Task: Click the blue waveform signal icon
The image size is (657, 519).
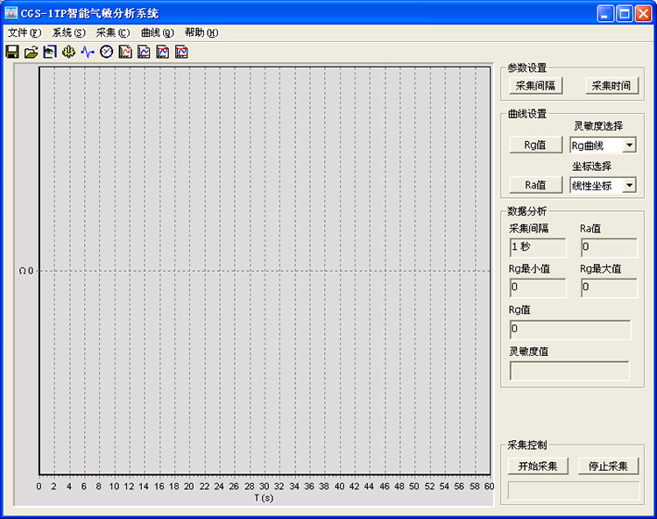Action: (x=88, y=52)
